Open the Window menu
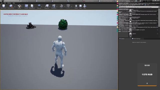Screen dimensions: 160x90 coord(9,3)
